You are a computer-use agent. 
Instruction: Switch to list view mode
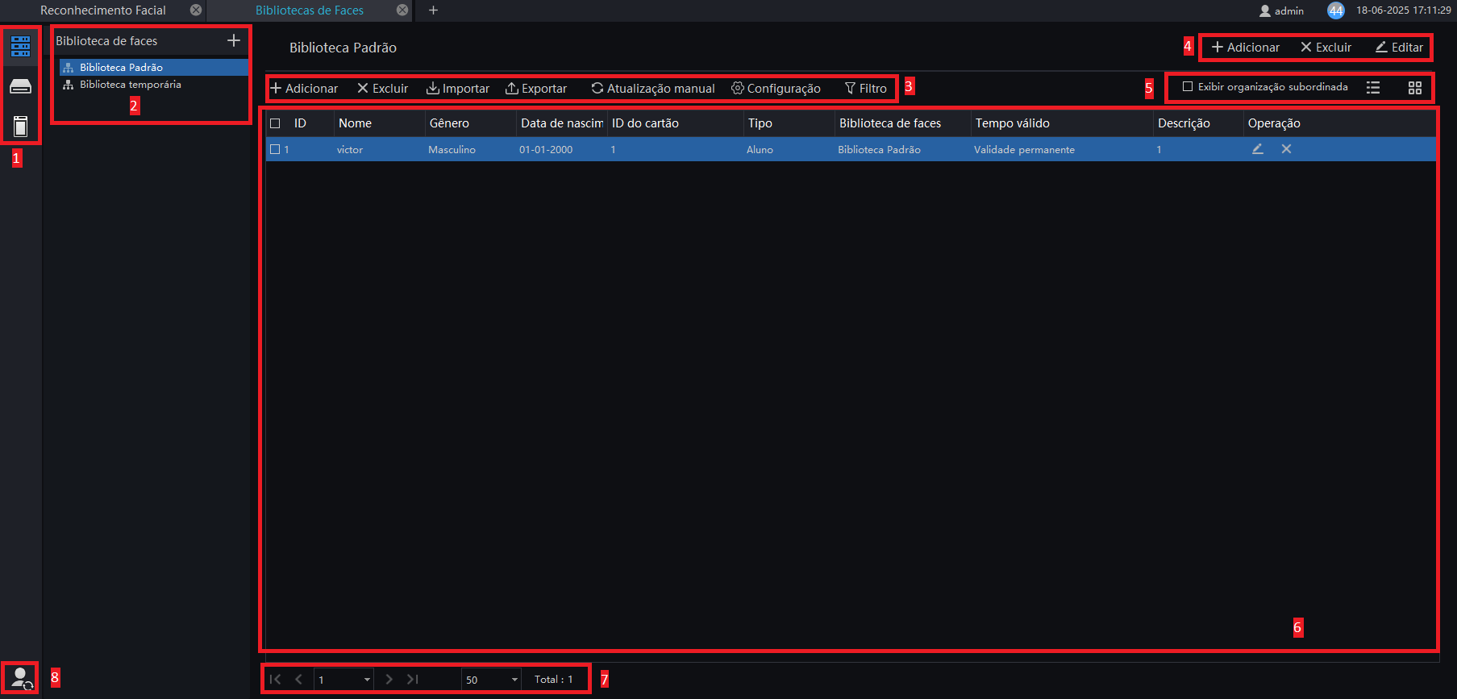[x=1373, y=87]
